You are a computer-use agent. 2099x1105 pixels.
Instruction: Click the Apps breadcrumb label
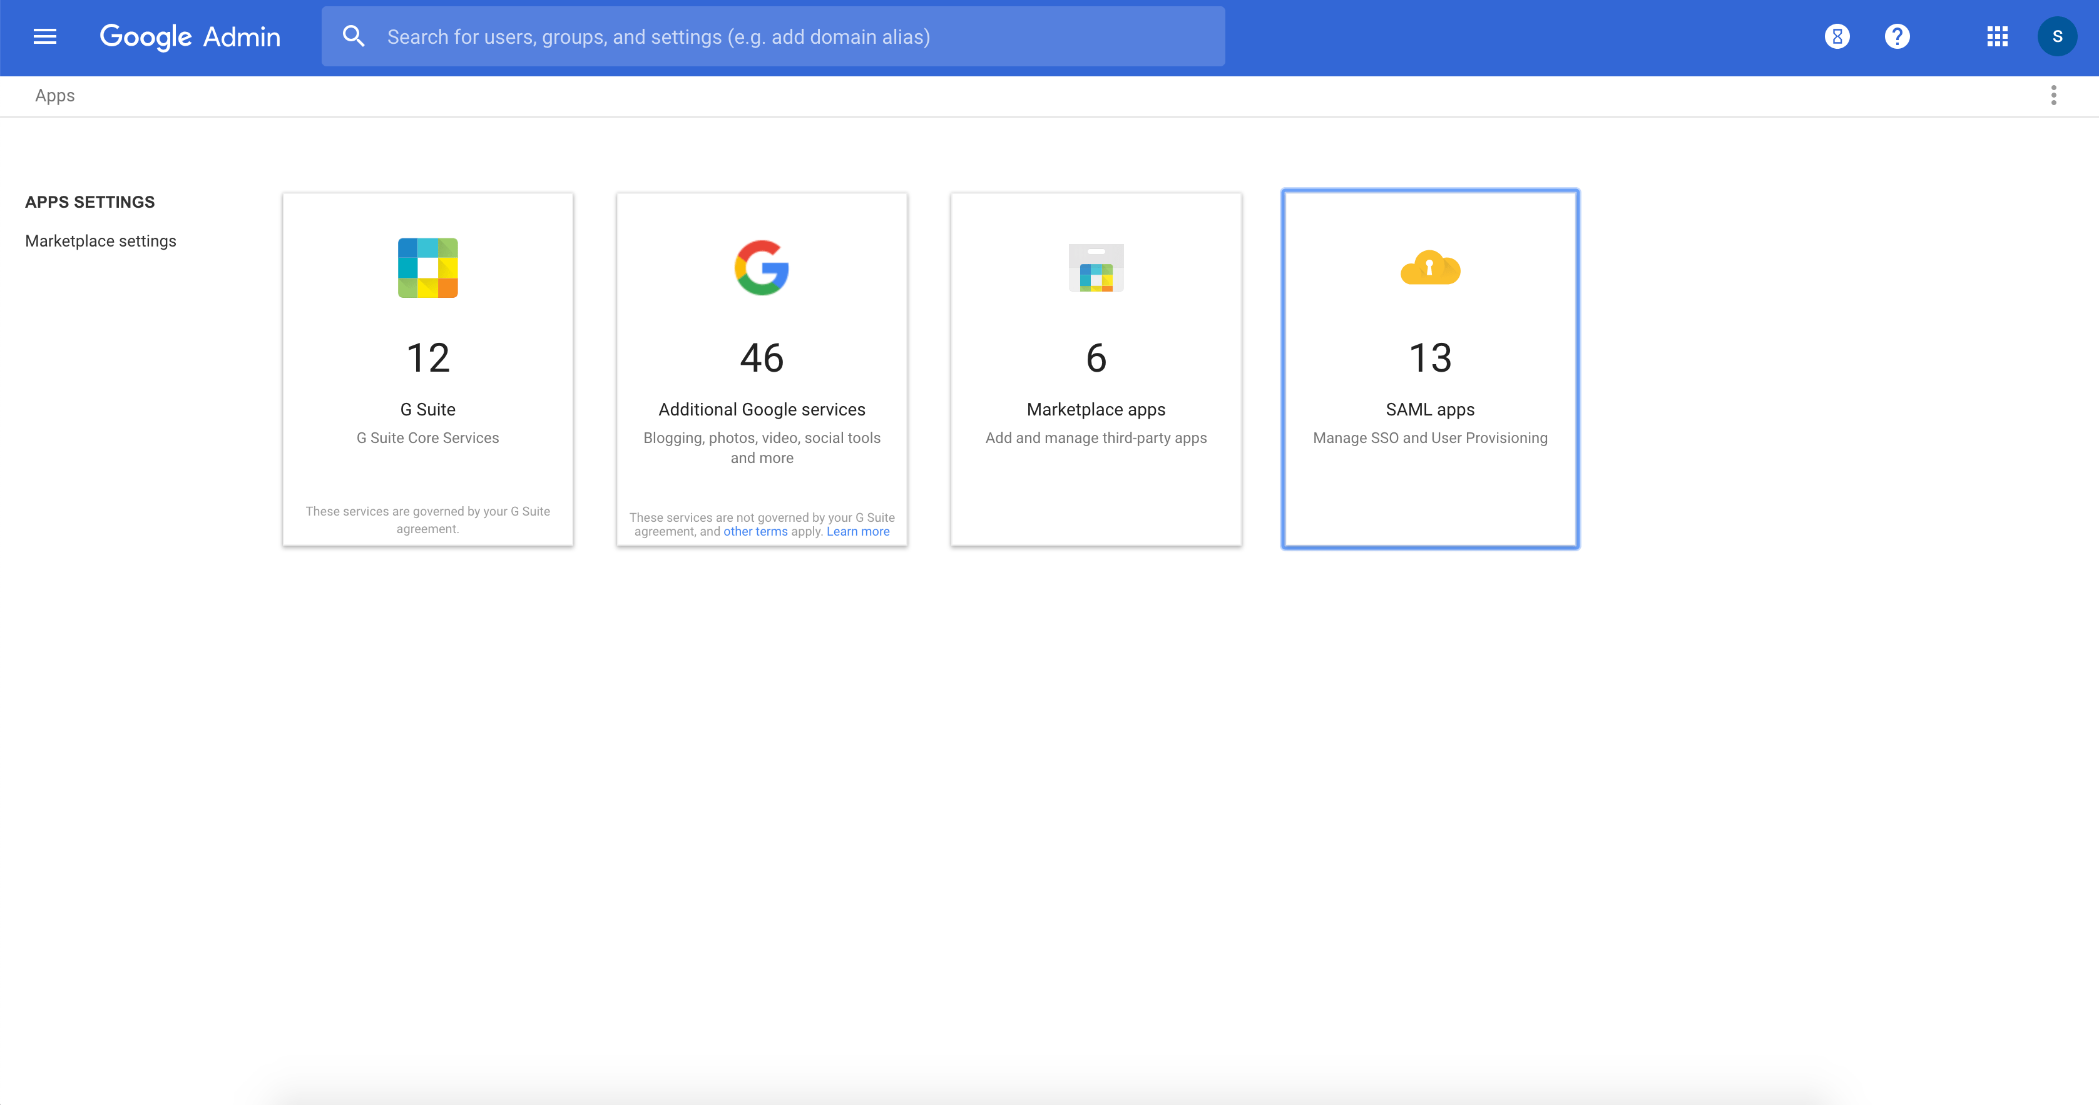pos(54,95)
